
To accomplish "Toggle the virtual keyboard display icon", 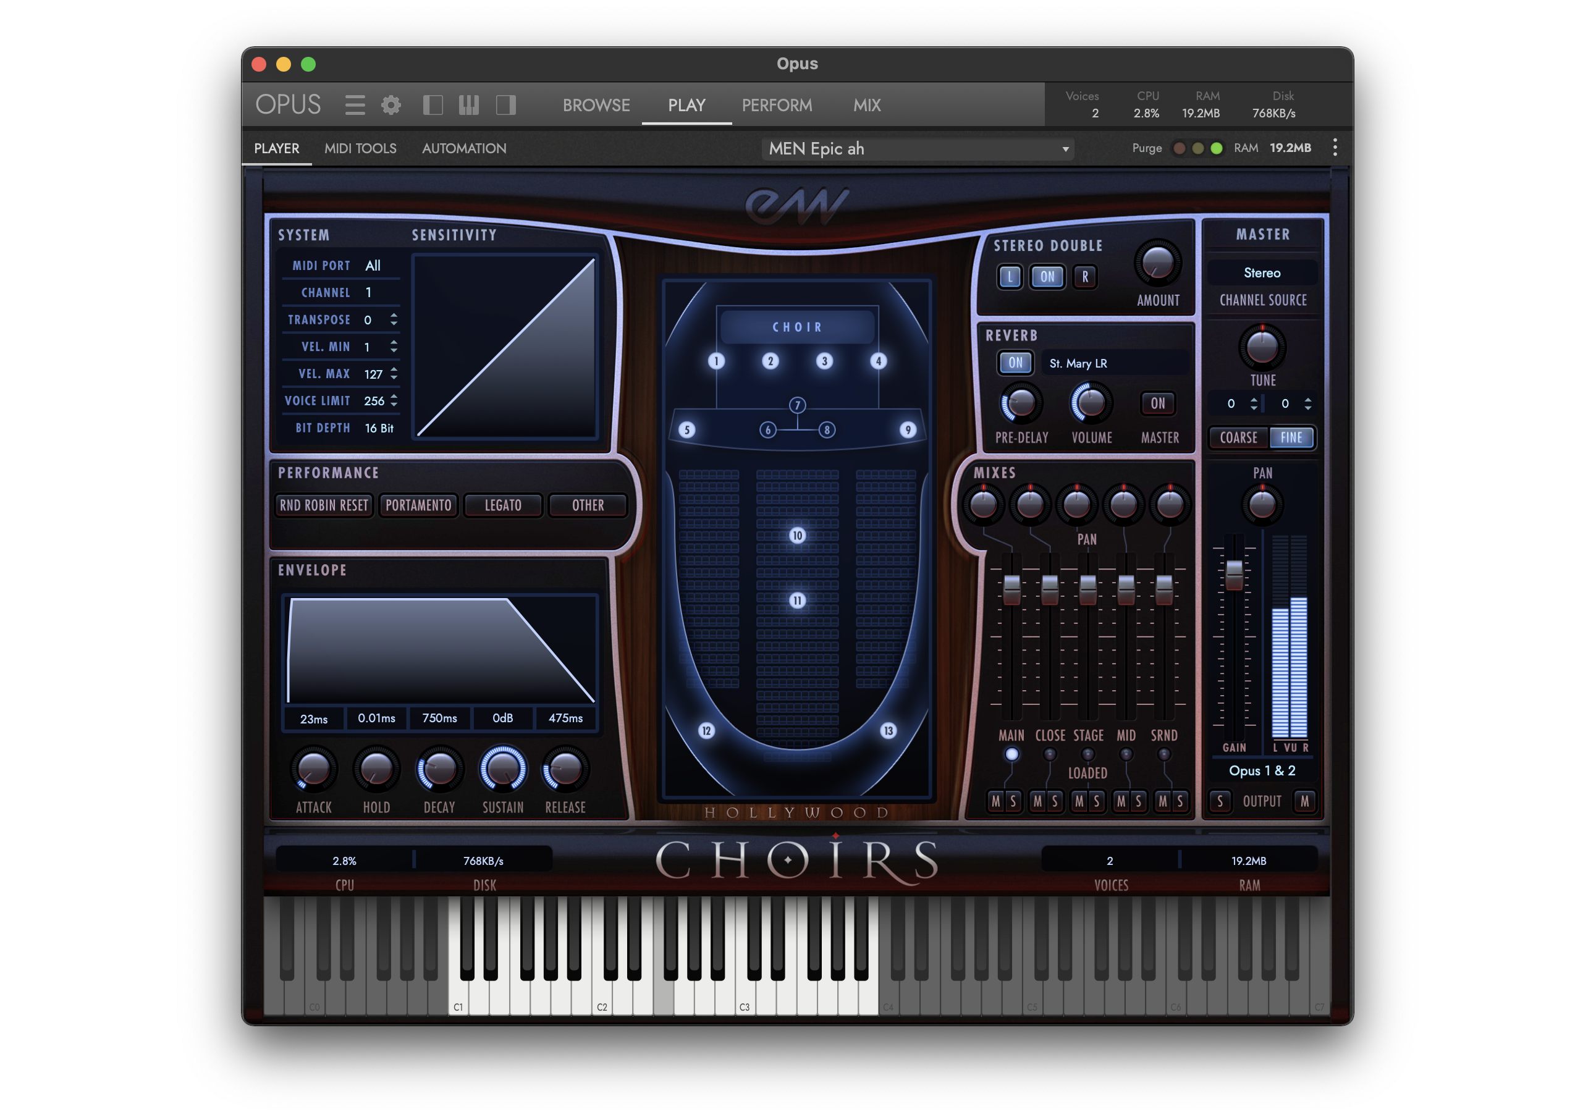I will point(469,105).
